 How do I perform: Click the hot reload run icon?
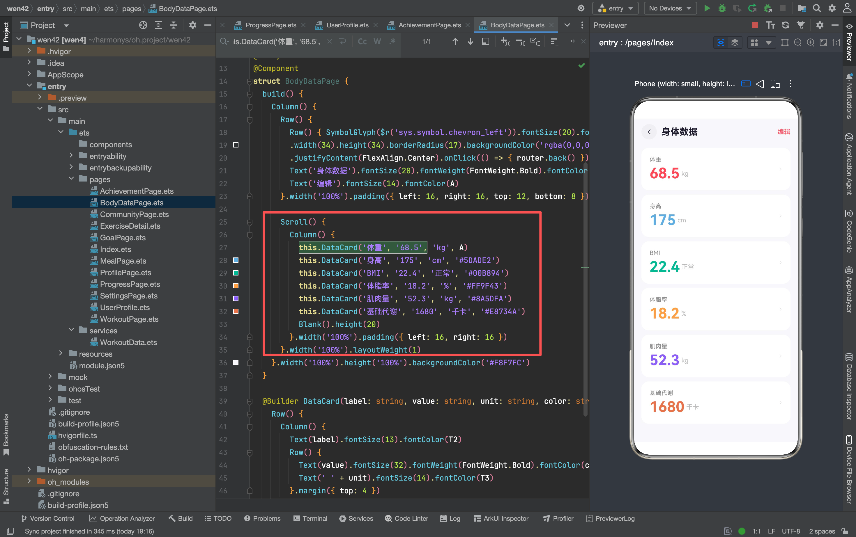752,8
